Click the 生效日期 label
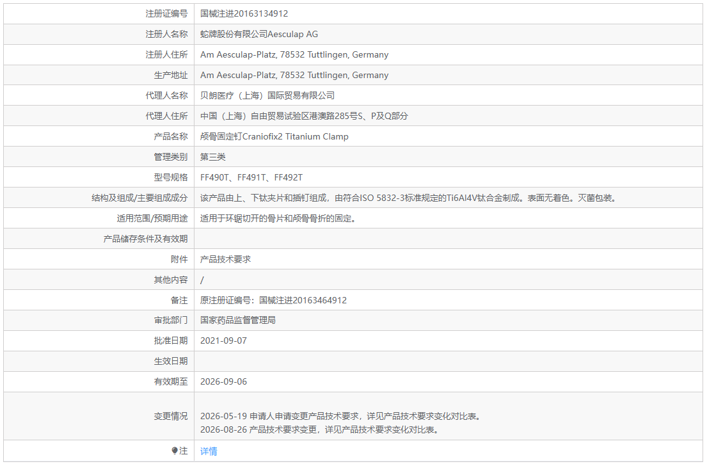707x464 pixels. [x=170, y=361]
